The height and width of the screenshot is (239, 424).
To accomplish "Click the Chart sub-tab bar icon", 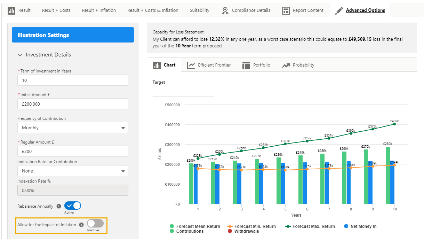I will point(157,65).
